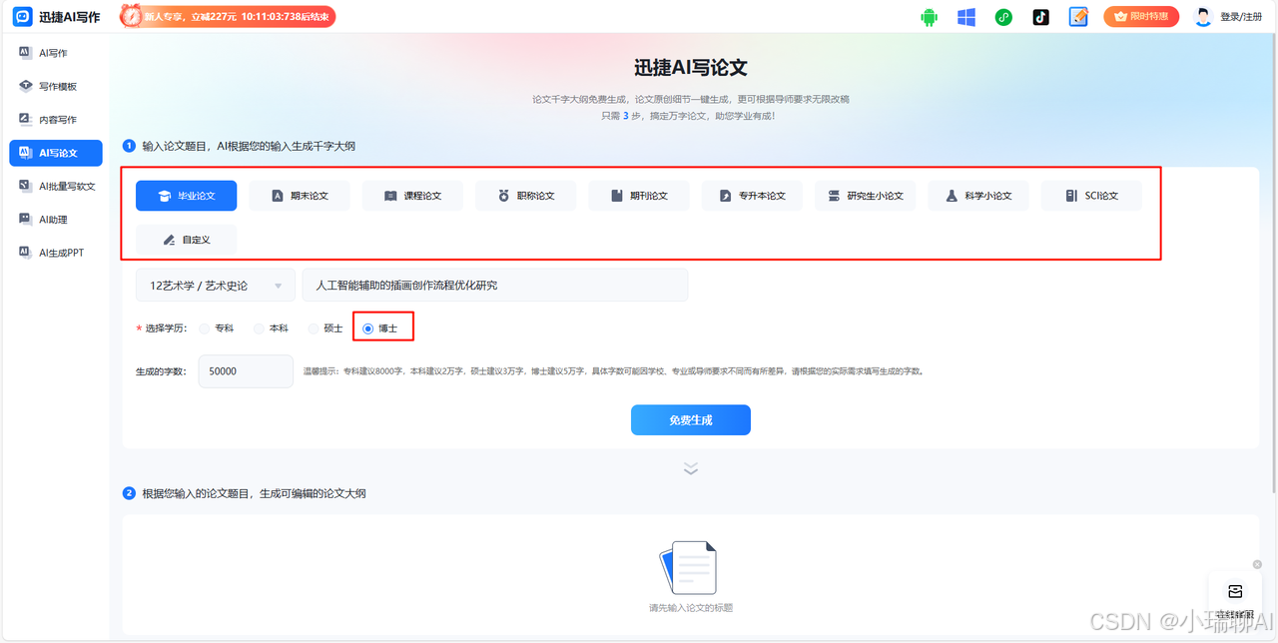The image size is (1278, 643).
Task: Select the 专升本论文 paper type
Action: (752, 196)
